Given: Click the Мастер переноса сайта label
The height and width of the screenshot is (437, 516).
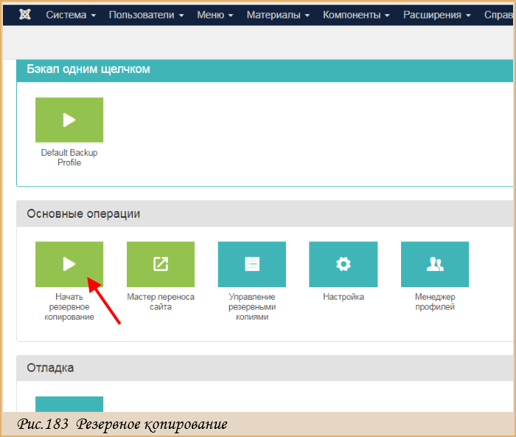Looking at the screenshot, I should click(x=161, y=302).
